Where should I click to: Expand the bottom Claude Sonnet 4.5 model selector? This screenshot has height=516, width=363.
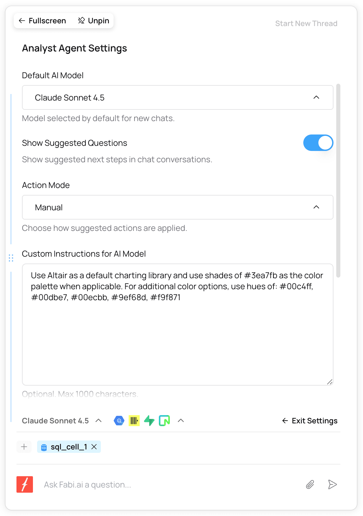click(62, 421)
